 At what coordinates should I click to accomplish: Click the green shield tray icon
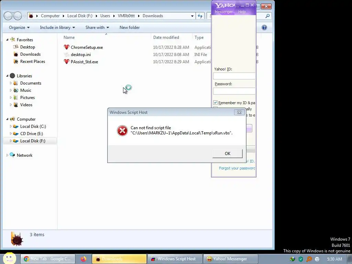(x=300, y=259)
